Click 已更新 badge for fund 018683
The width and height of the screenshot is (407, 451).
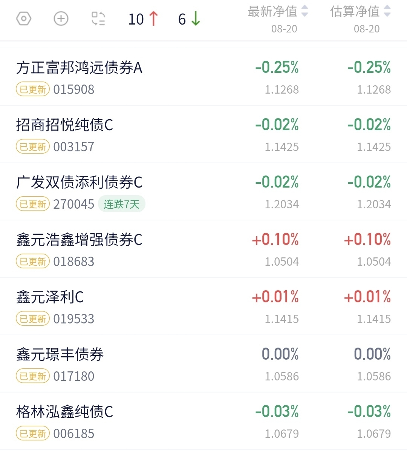pyautogui.click(x=33, y=262)
